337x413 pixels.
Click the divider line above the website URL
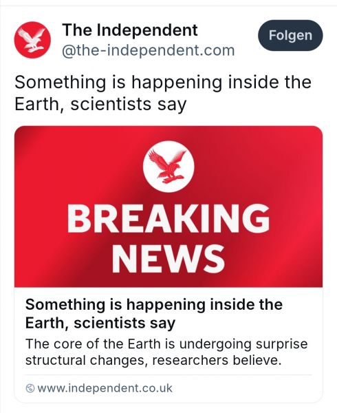tap(168, 375)
